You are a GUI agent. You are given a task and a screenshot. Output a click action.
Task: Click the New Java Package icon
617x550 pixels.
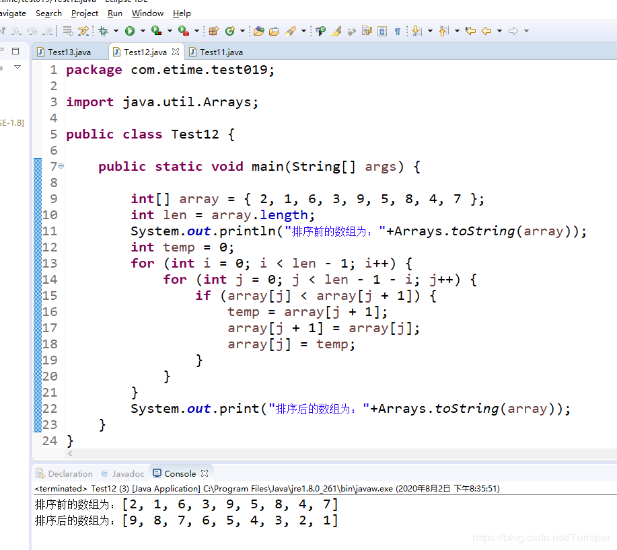pos(214,31)
